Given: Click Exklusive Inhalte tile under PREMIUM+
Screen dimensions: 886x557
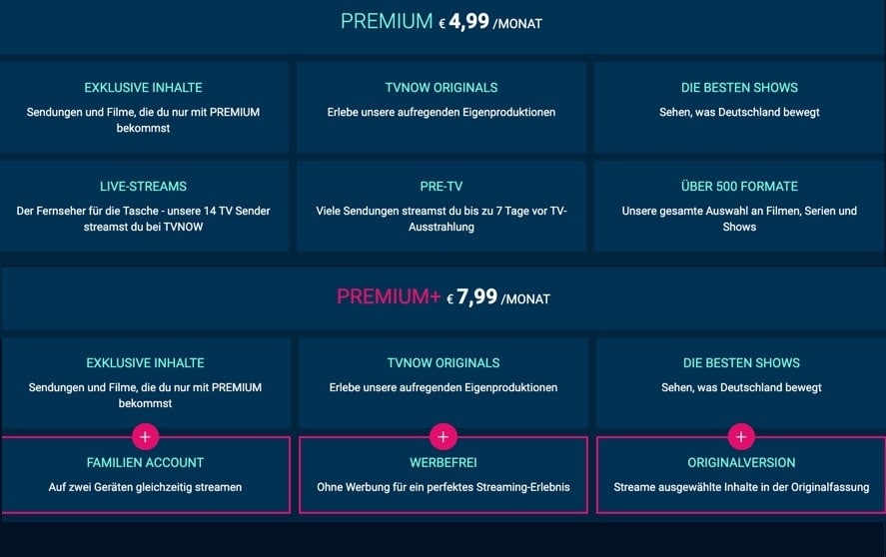Looking at the screenshot, I should [146, 382].
